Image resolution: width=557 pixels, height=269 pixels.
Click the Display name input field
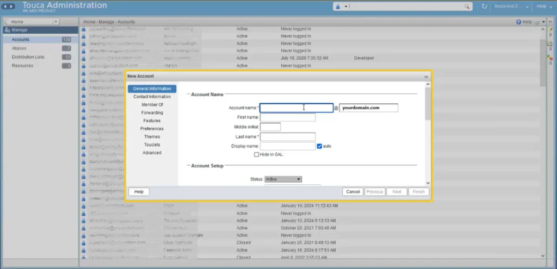click(288, 146)
